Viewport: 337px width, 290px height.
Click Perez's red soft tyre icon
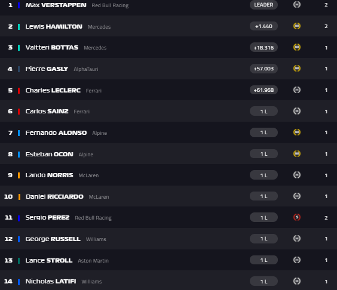pos(297,217)
